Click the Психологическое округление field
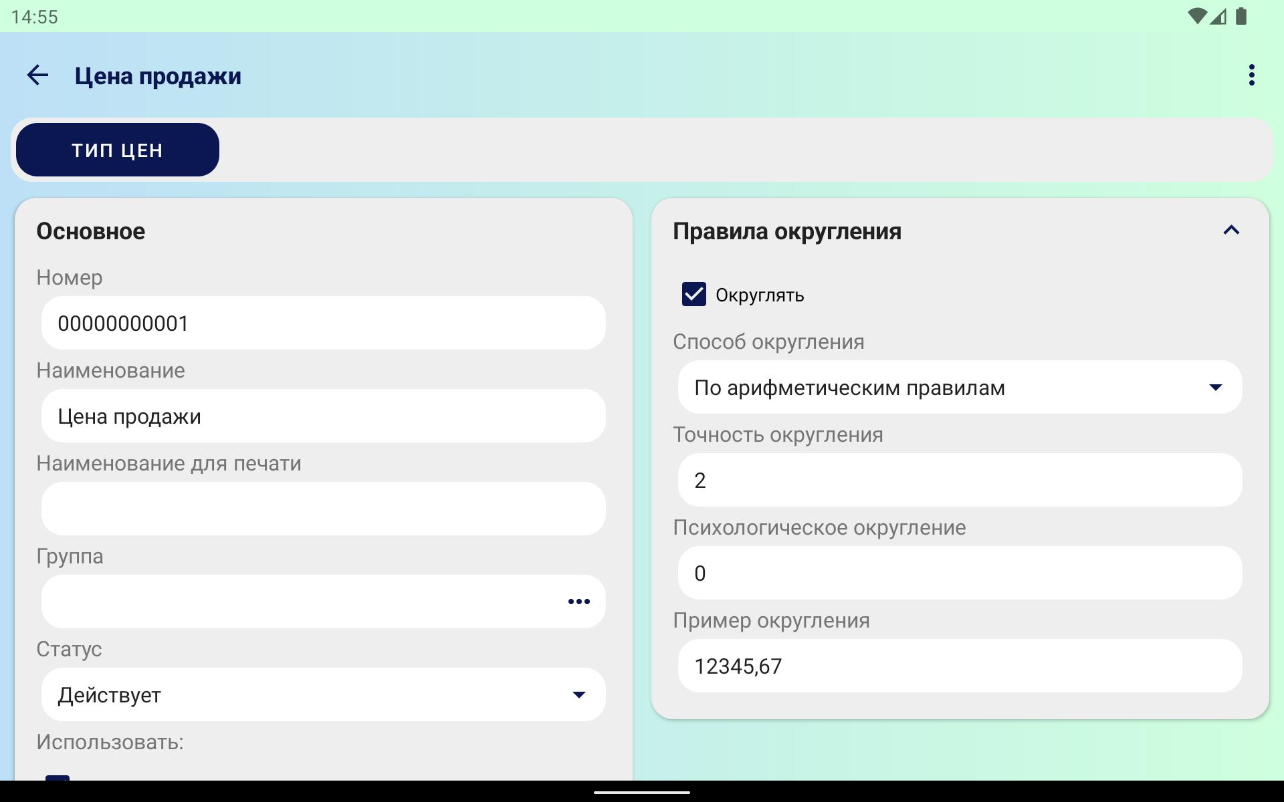Screen dimensions: 1284x802 [960, 573]
